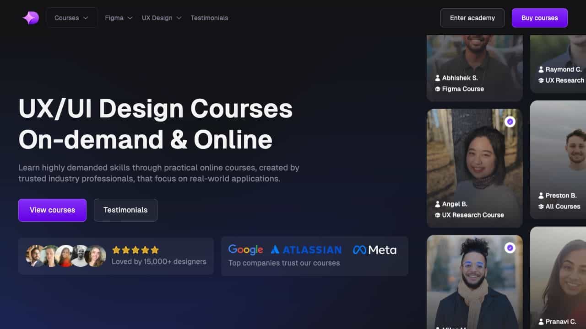Screen dimensions: 586x329
Task: Click the View courses button
Action: (52, 210)
